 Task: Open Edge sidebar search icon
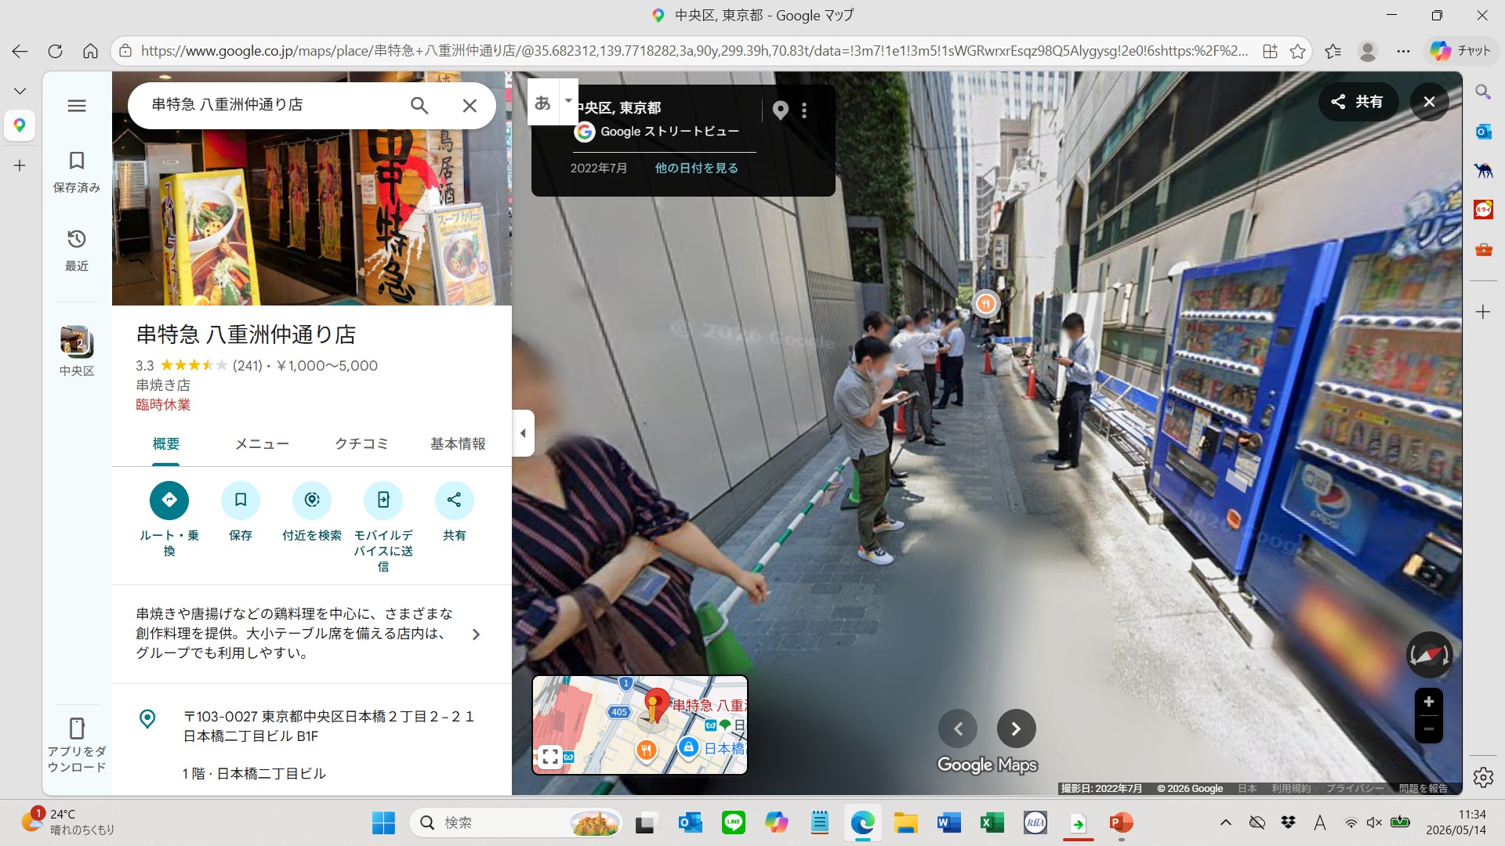coord(1482,92)
